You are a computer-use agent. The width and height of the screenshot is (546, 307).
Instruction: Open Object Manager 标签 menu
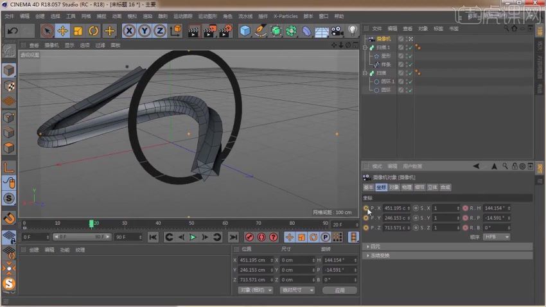[x=438, y=28]
